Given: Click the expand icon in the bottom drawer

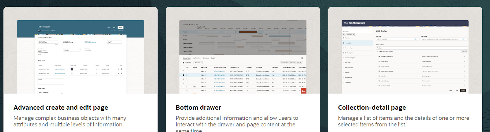Looking at the screenshot, I should click(302, 58).
